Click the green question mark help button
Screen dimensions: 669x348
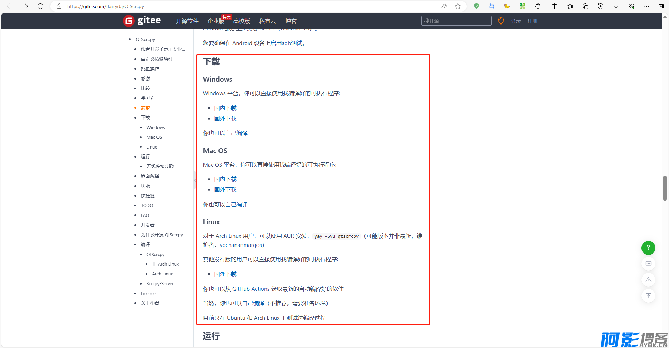648,248
